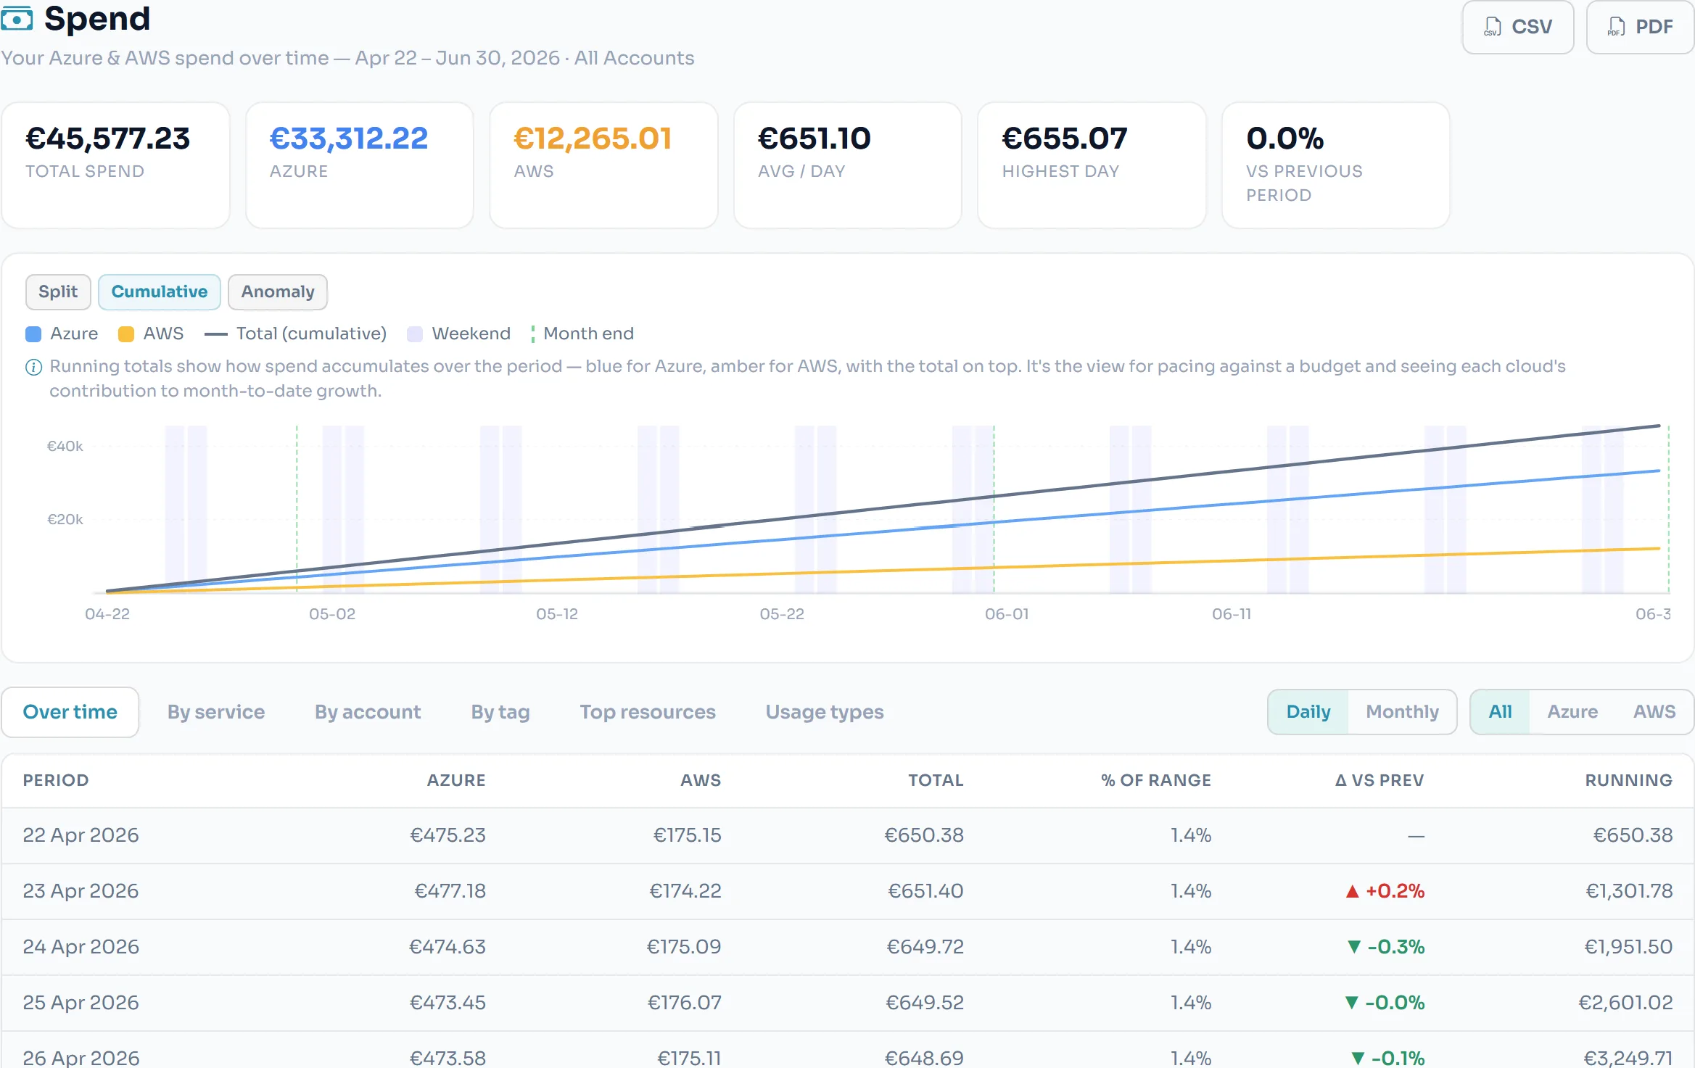
Task: Click the AZURE column header
Action: click(x=456, y=780)
